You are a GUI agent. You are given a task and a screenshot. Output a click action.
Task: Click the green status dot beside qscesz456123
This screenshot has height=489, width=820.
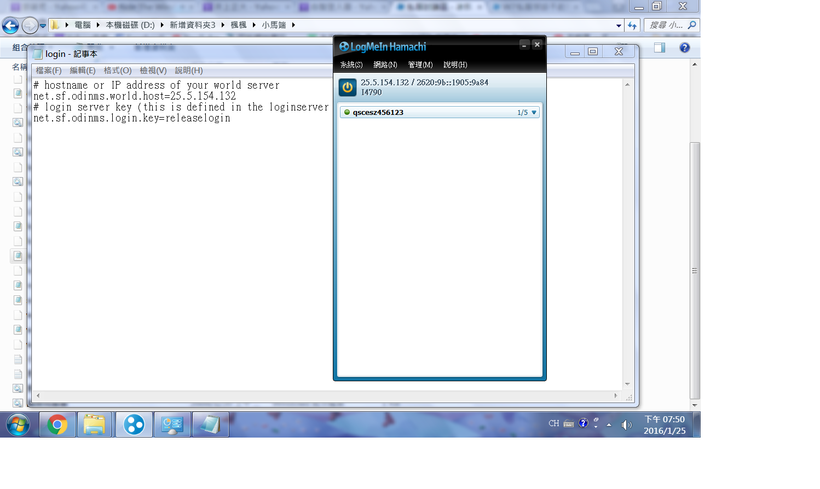(347, 113)
